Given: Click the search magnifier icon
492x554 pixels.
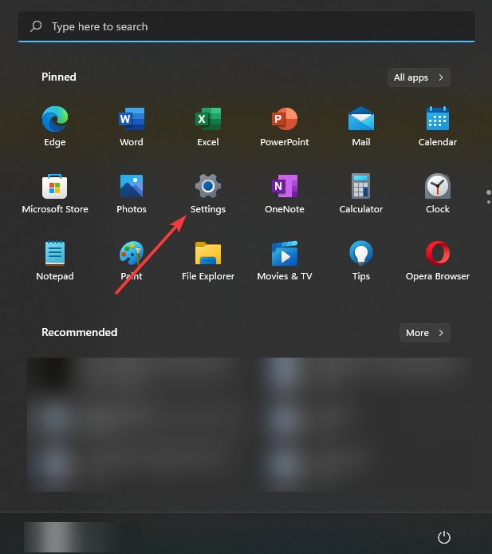Looking at the screenshot, I should [36, 26].
